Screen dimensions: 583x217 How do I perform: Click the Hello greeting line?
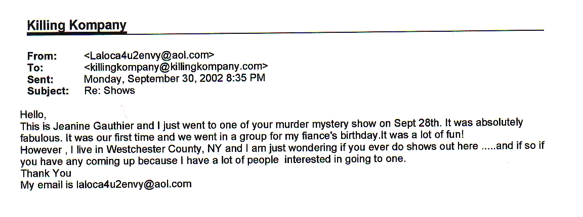(33, 114)
